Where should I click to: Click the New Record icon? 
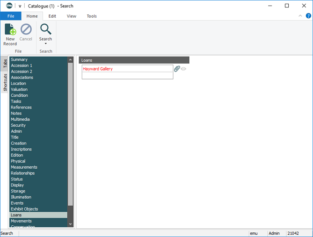[x=10, y=29]
